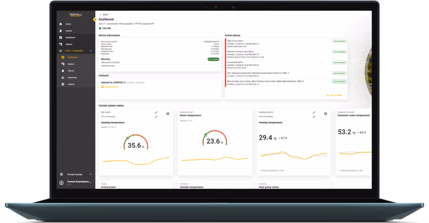This screenshot has height=223, width=429.
Task: Open Alarms under the device submenu
Action: pyautogui.click(x=71, y=71)
